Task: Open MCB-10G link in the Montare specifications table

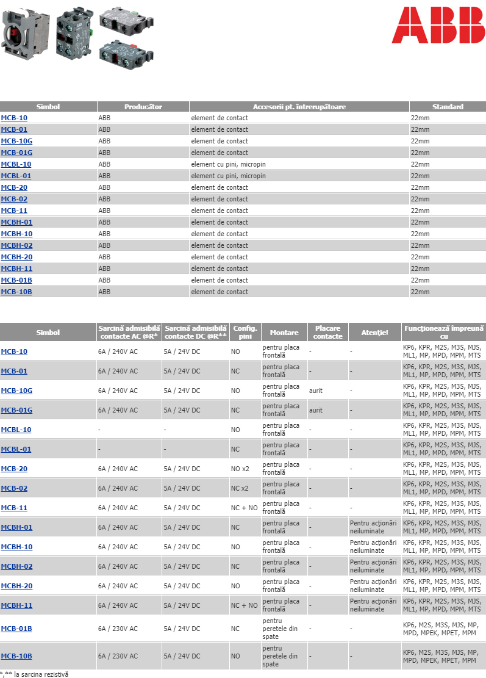Action: tap(16, 391)
